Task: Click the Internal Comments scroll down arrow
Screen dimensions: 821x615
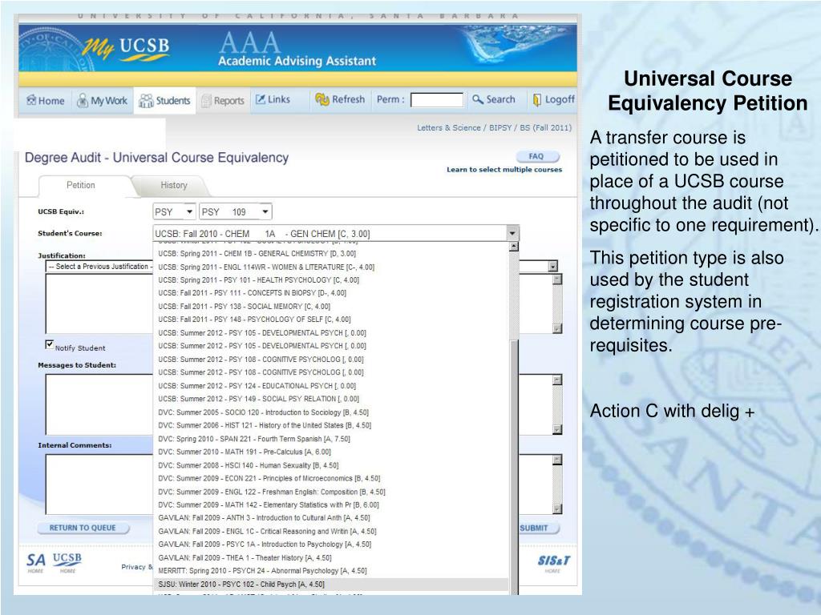Action: coord(557,508)
